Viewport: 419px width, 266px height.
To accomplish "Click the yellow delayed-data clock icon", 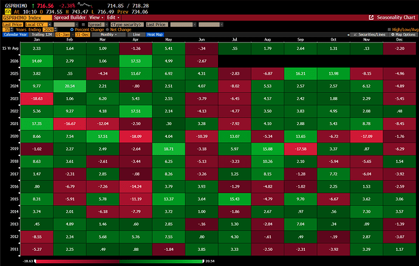I will point(8,12).
